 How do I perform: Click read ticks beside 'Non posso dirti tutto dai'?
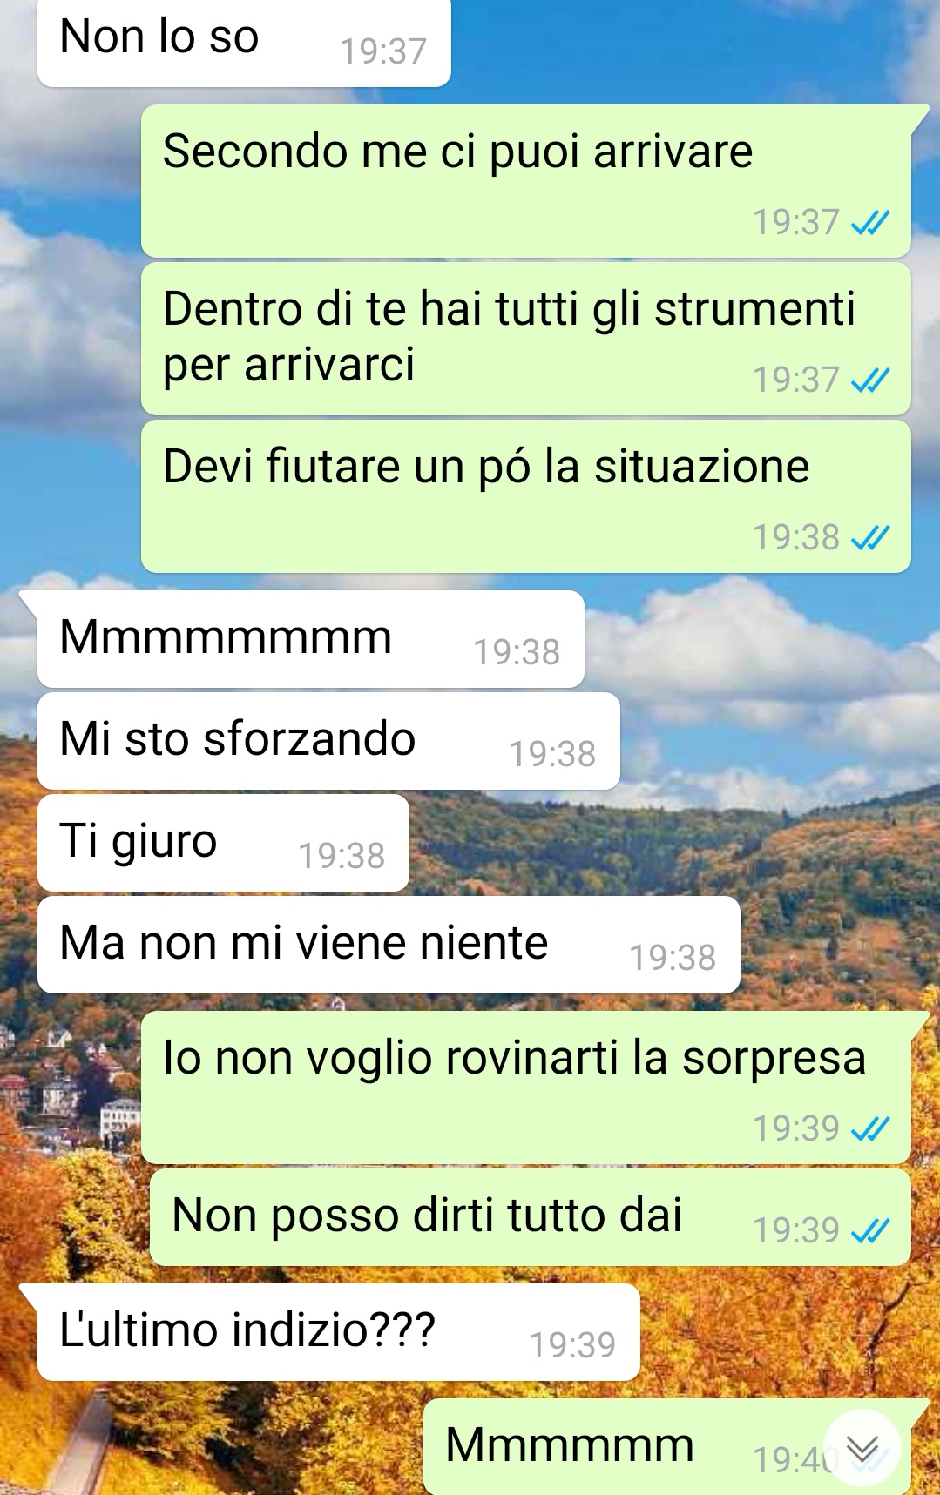(869, 1230)
